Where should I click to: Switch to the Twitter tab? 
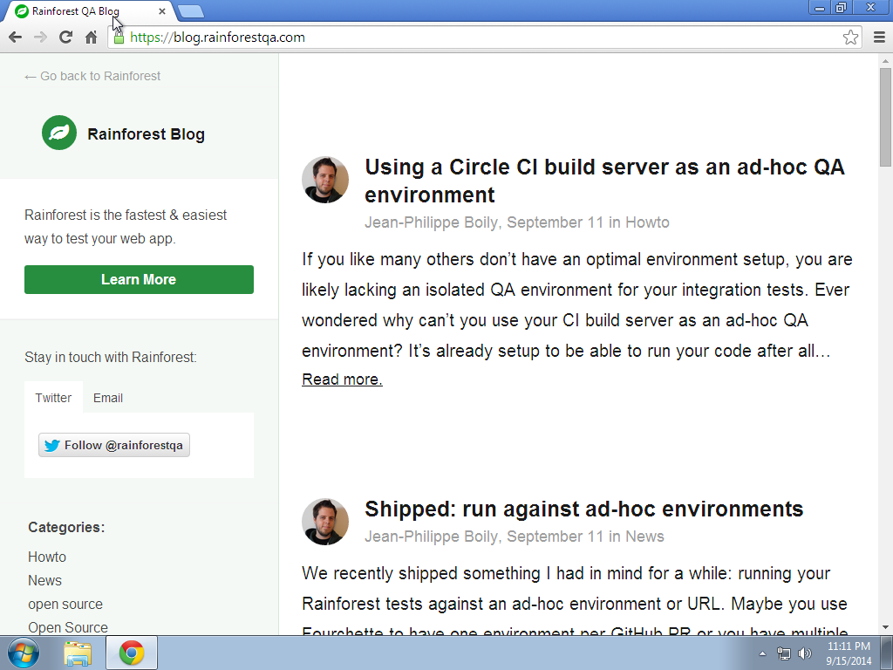(53, 398)
